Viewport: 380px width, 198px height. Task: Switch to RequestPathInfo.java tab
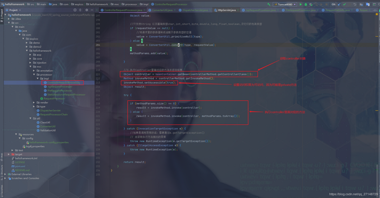(337, 10)
